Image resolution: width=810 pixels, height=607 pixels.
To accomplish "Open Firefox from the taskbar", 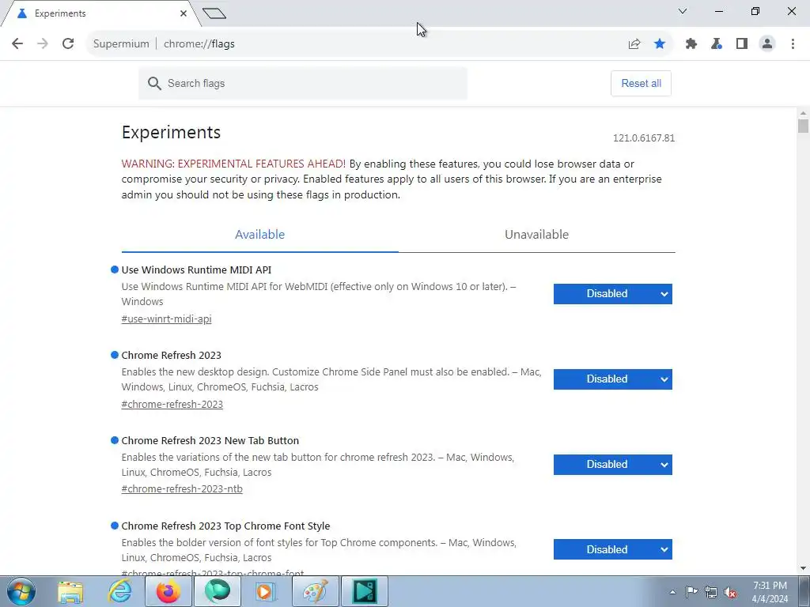I will [x=168, y=591].
